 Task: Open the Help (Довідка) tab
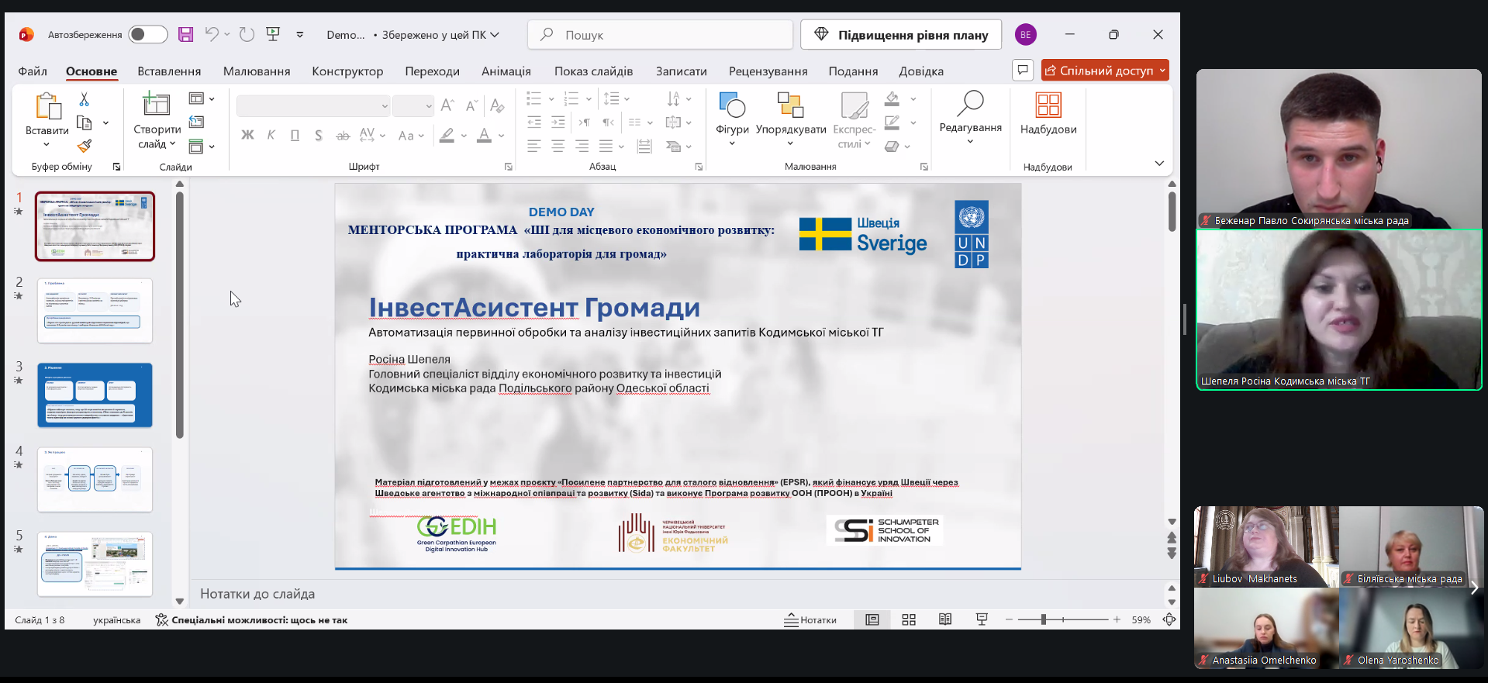click(x=921, y=71)
